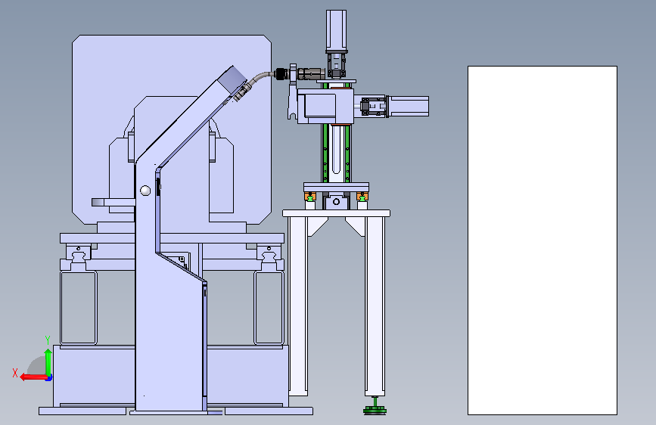Click the red X axis arrow of the triad
This screenshot has height=425, width=656.
33,377
